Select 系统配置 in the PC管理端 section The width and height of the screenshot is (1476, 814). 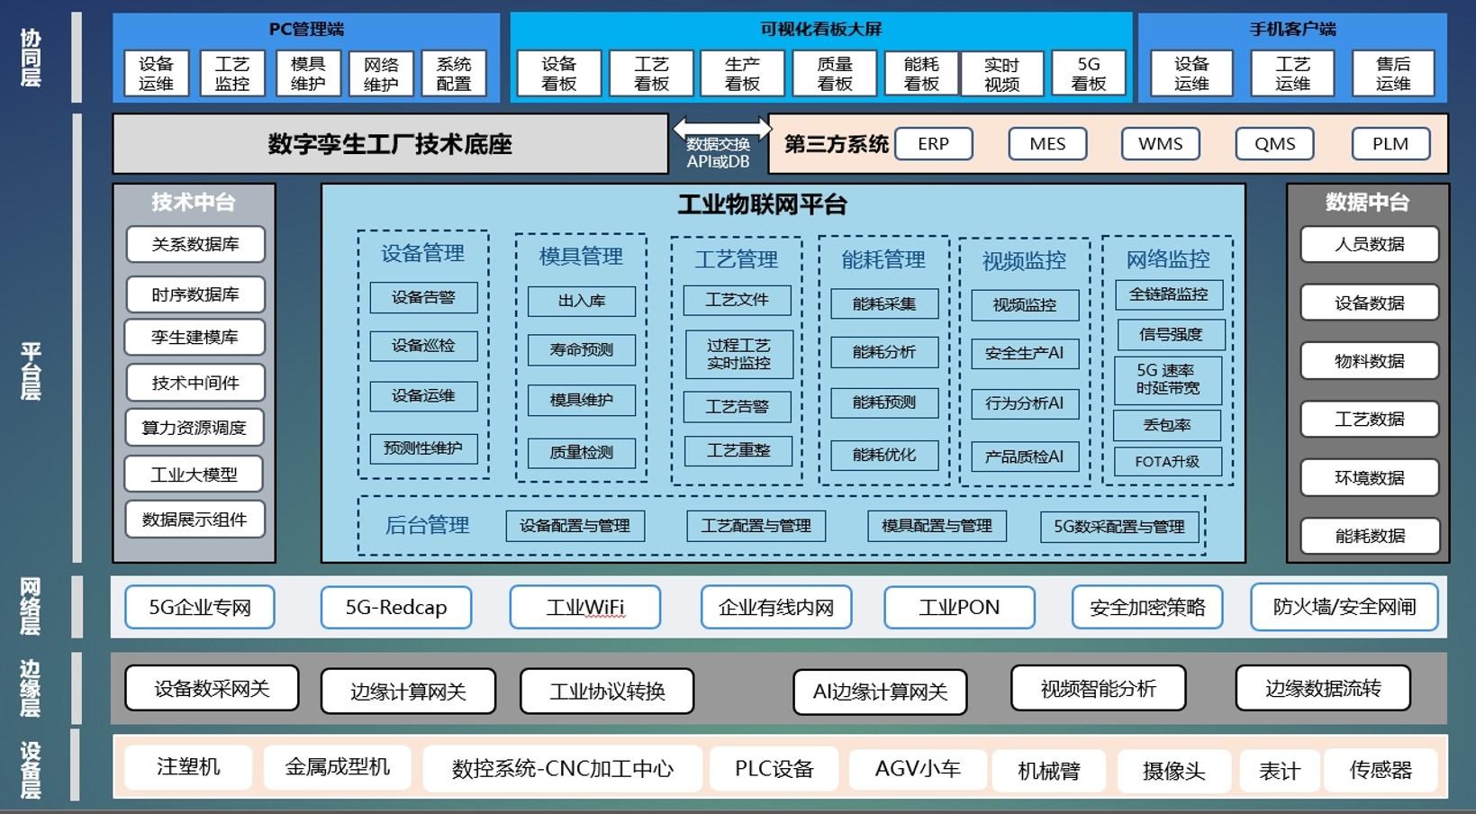454,74
